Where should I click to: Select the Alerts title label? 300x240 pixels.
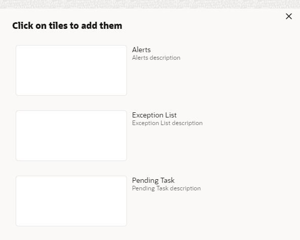(x=141, y=50)
